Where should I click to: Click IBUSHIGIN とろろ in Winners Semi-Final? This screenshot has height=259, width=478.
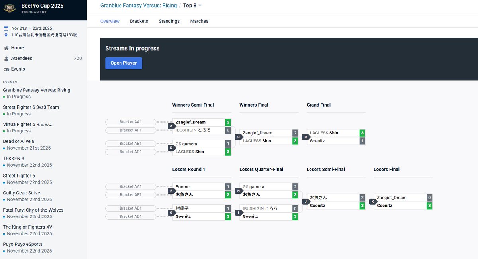(x=193, y=130)
